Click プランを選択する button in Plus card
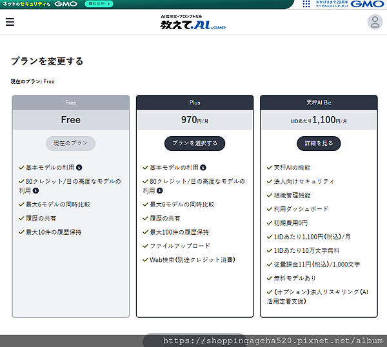 [x=195, y=143]
